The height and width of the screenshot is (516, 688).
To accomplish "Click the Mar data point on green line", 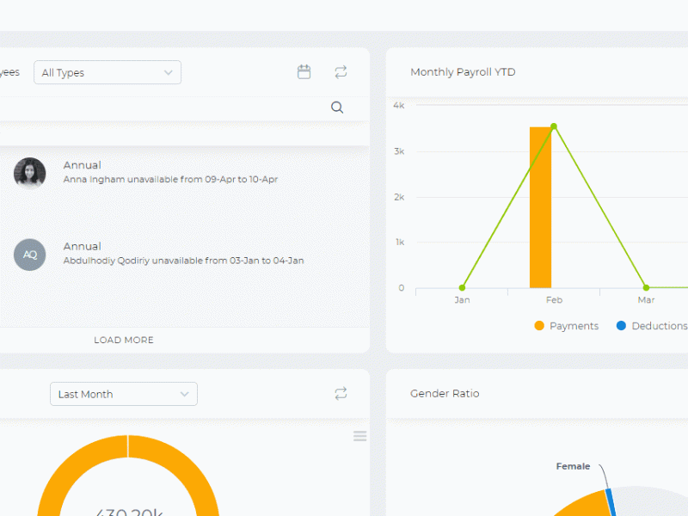I will pos(646,288).
